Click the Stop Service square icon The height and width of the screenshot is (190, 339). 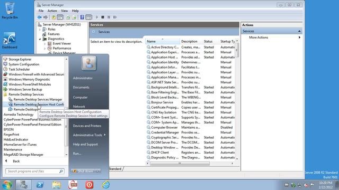click(103, 17)
